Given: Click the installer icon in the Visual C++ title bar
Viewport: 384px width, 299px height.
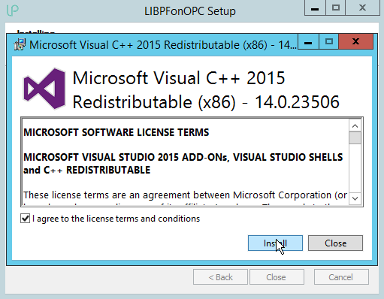Looking at the screenshot, I should pyautogui.click(x=20, y=44).
